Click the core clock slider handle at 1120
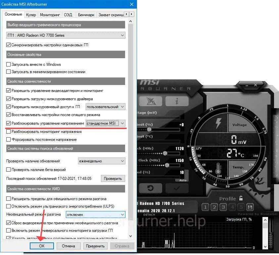 click(x=165, y=153)
